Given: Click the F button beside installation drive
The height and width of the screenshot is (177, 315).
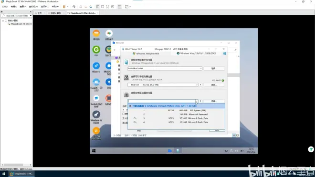Looking at the screenshot, I should [x=200, y=101].
